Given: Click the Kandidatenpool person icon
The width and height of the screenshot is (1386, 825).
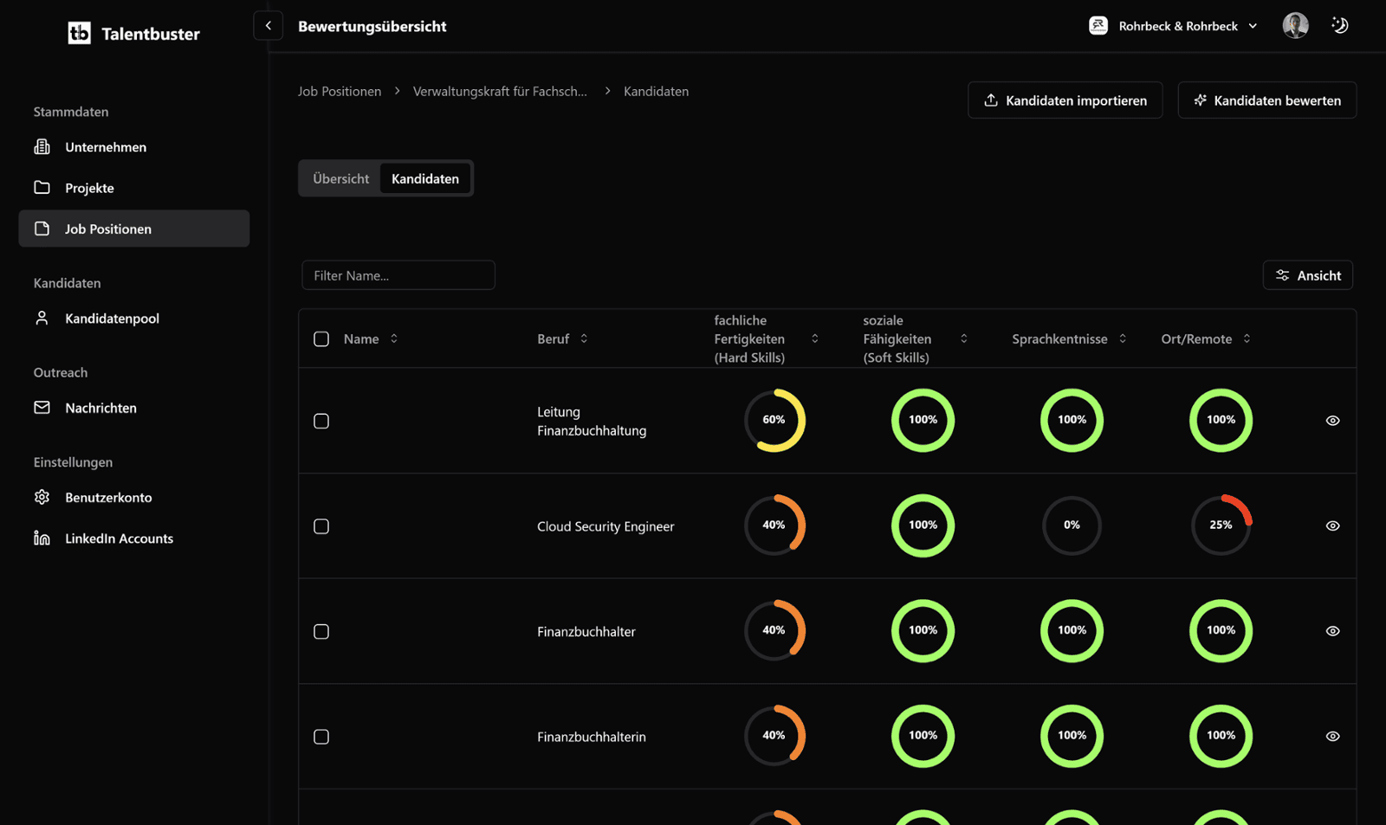Looking at the screenshot, I should click(42, 319).
